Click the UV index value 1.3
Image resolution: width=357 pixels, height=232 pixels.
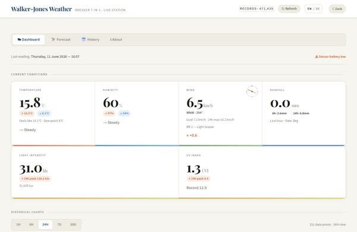tap(193, 169)
